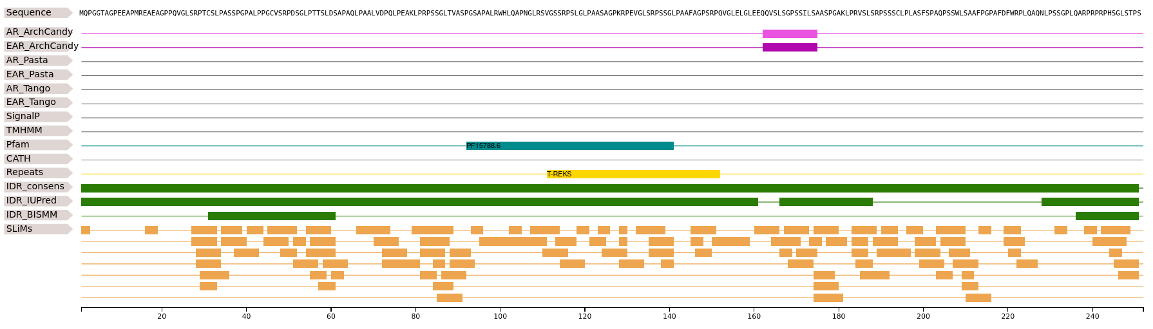The width and height of the screenshot is (1153, 329).
Task: Click the IDR_consens track label
Action: pos(37,187)
